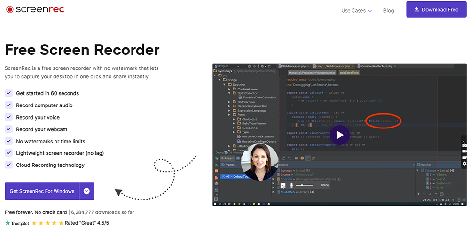The image size is (470, 226).
Task: Click the presenter webcam bubble in the video
Action: pyautogui.click(x=259, y=162)
